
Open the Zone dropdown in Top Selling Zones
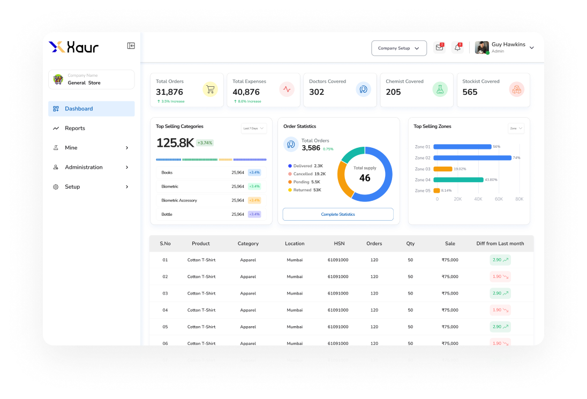click(515, 128)
